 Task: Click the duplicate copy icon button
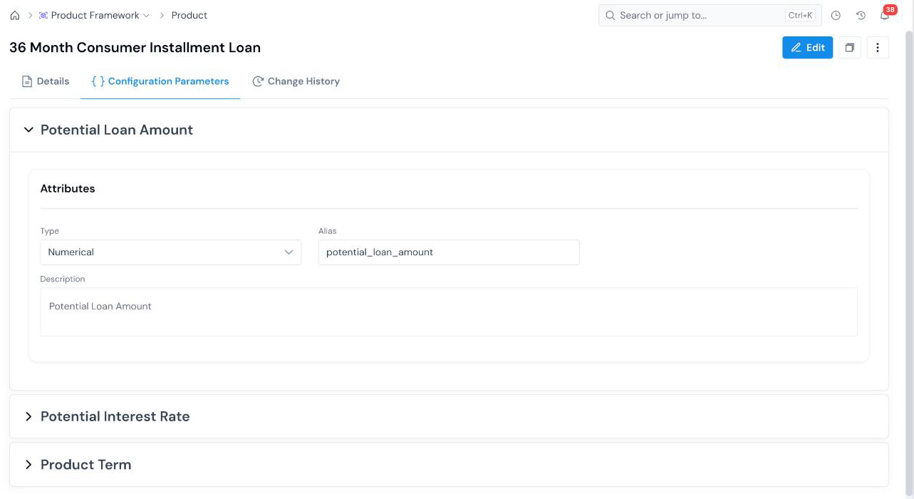point(850,48)
